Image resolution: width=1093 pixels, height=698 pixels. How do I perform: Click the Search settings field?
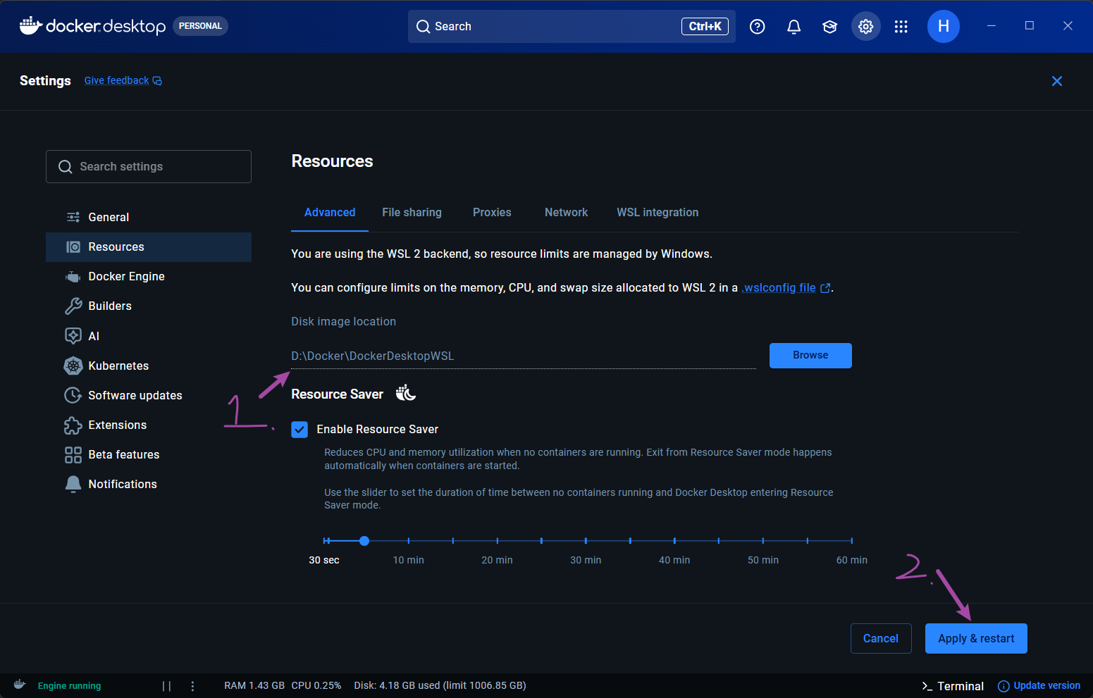point(149,167)
